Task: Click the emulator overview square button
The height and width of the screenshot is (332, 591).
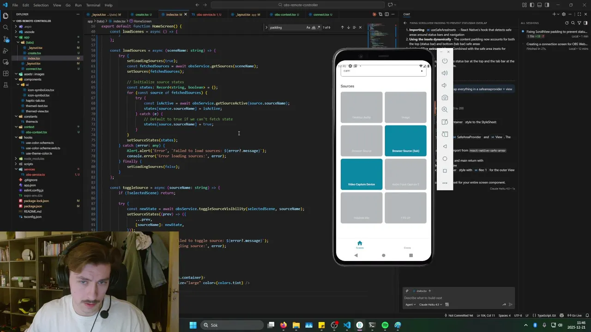Action: 445,171
